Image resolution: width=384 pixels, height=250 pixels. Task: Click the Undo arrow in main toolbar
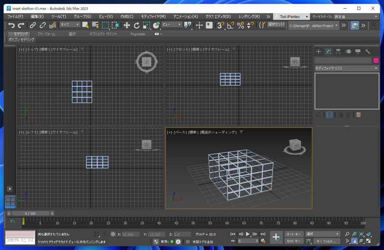[11, 25]
